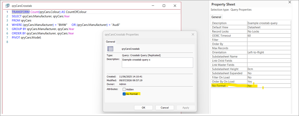Click the Link Child Fields value field
The height and width of the screenshot is (116, 299).
[269, 61]
